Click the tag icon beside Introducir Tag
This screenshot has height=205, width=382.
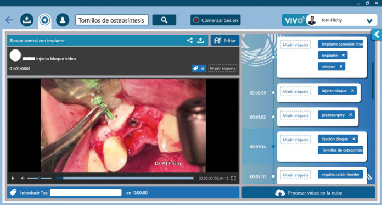tap(13, 192)
